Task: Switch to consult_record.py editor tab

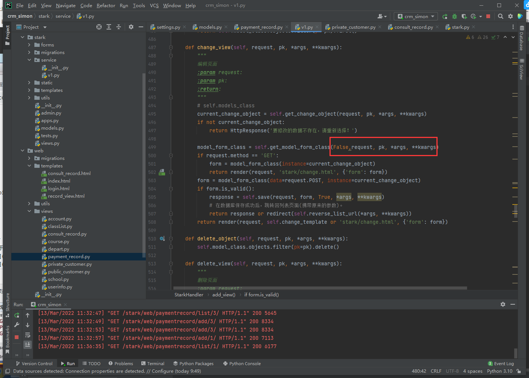Action: (x=413, y=27)
